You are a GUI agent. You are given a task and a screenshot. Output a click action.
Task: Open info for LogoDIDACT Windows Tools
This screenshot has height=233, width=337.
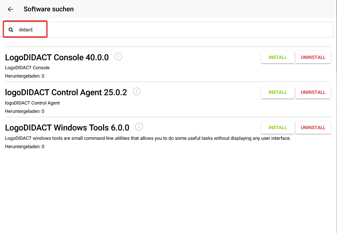(139, 127)
